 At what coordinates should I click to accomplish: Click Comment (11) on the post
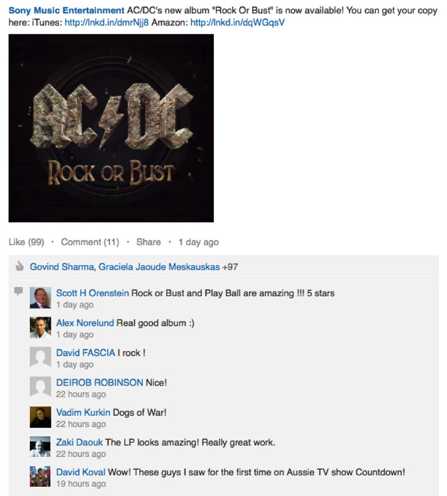pyautogui.click(x=90, y=242)
